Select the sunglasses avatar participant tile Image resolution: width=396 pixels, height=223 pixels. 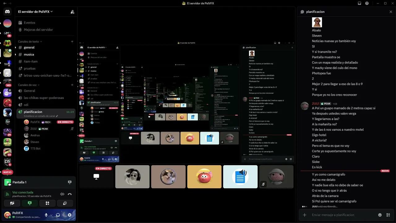132,177
